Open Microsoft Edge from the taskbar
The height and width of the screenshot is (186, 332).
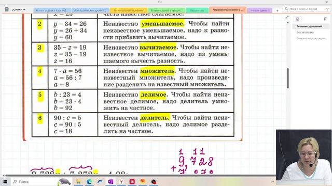89,181
